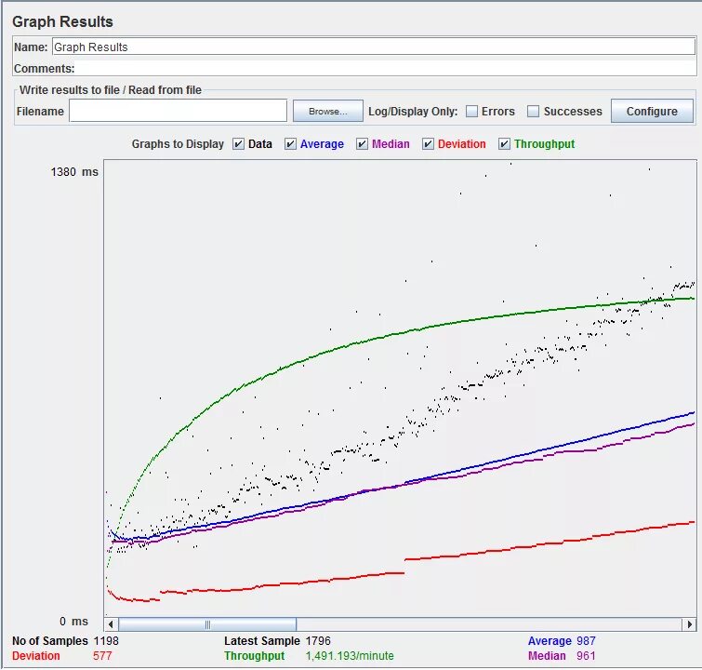The width and height of the screenshot is (702, 670).
Task: Select the Comments field
Action: (x=386, y=68)
